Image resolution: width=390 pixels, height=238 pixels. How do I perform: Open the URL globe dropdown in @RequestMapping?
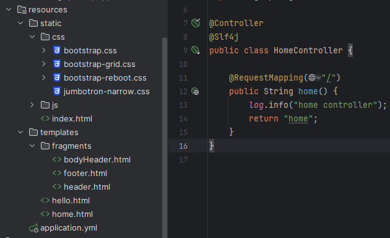pyautogui.click(x=314, y=78)
